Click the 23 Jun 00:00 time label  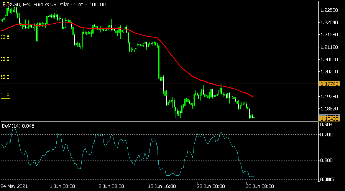[211, 186]
